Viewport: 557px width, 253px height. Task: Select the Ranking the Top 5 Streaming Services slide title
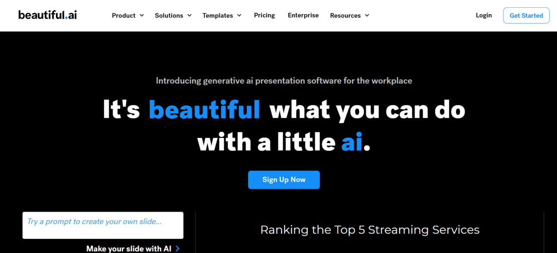point(370,230)
